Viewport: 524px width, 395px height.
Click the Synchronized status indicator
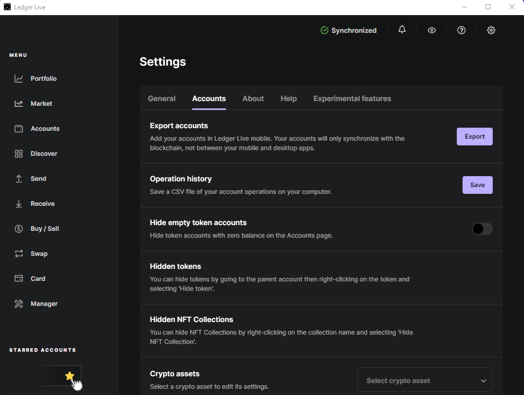pyautogui.click(x=348, y=30)
